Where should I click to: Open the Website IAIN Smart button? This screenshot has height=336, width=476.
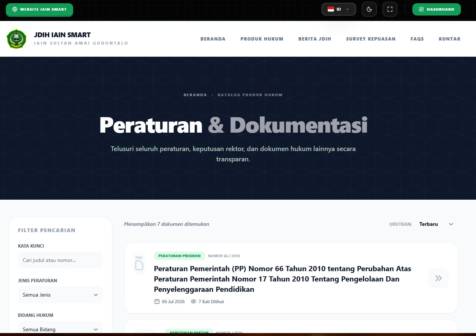pyautogui.click(x=40, y=10)
